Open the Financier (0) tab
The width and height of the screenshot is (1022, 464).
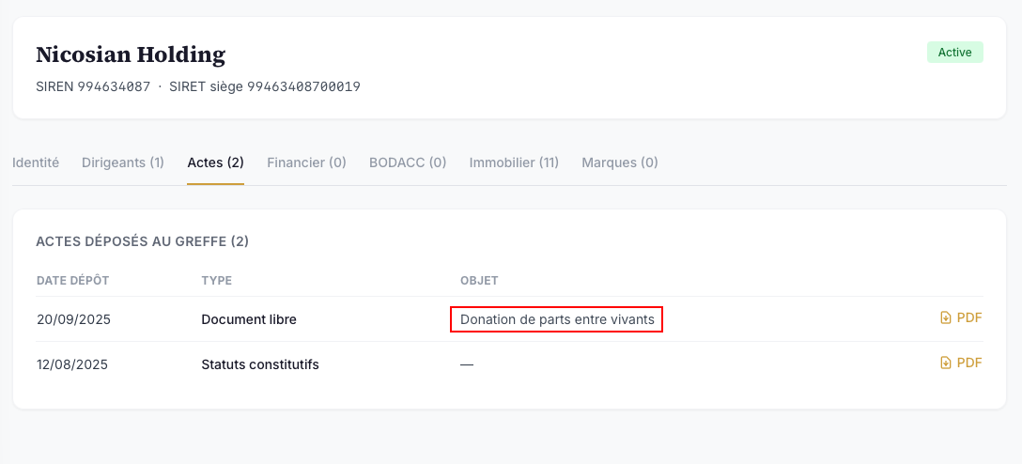coord(306,162)
